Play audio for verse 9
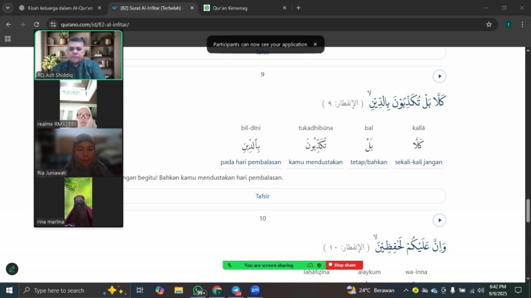The width and height of the screenshot is (531, 298). click(x=439, y=77)
